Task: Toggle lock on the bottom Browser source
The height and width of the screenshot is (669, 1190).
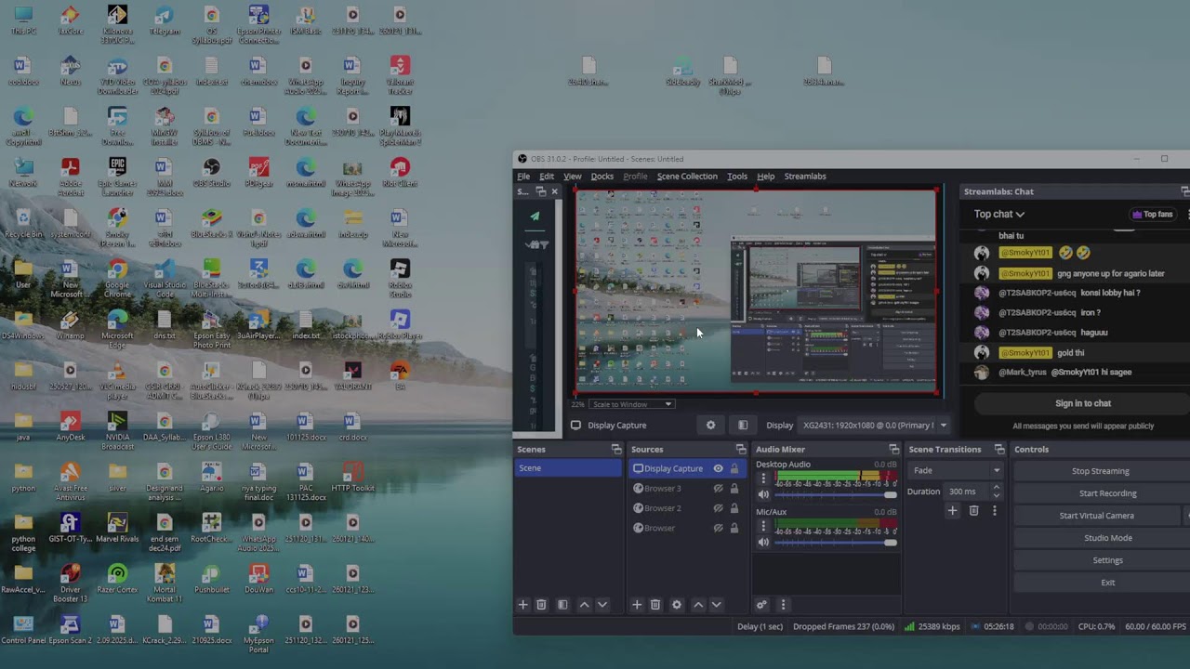Action: (734, 529)
